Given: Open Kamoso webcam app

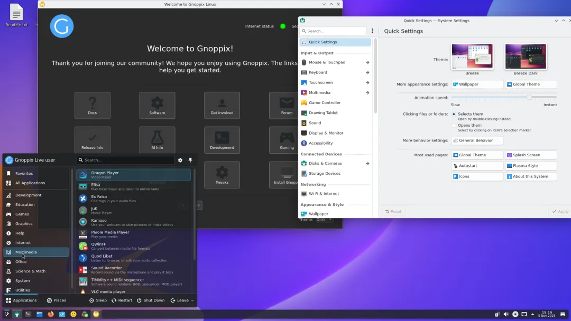Looking at the screenshot, I should pyautogui.click(x=133, y=222).
